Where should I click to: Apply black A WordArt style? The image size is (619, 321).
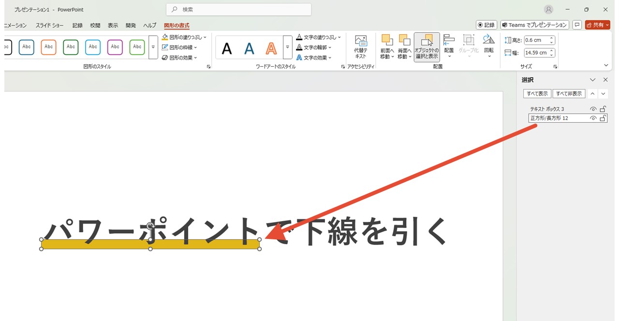[x=227, y=48]
